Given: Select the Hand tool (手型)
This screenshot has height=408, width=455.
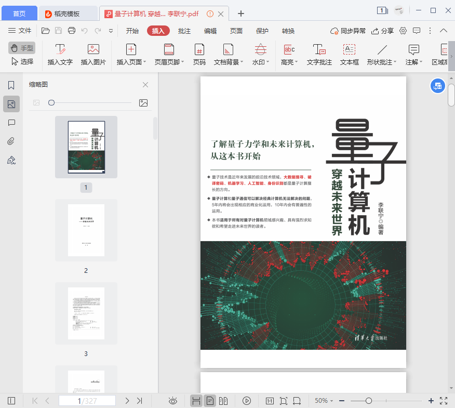Looking at the screenshot, I should pyautogui.click(x=22, y=48).
